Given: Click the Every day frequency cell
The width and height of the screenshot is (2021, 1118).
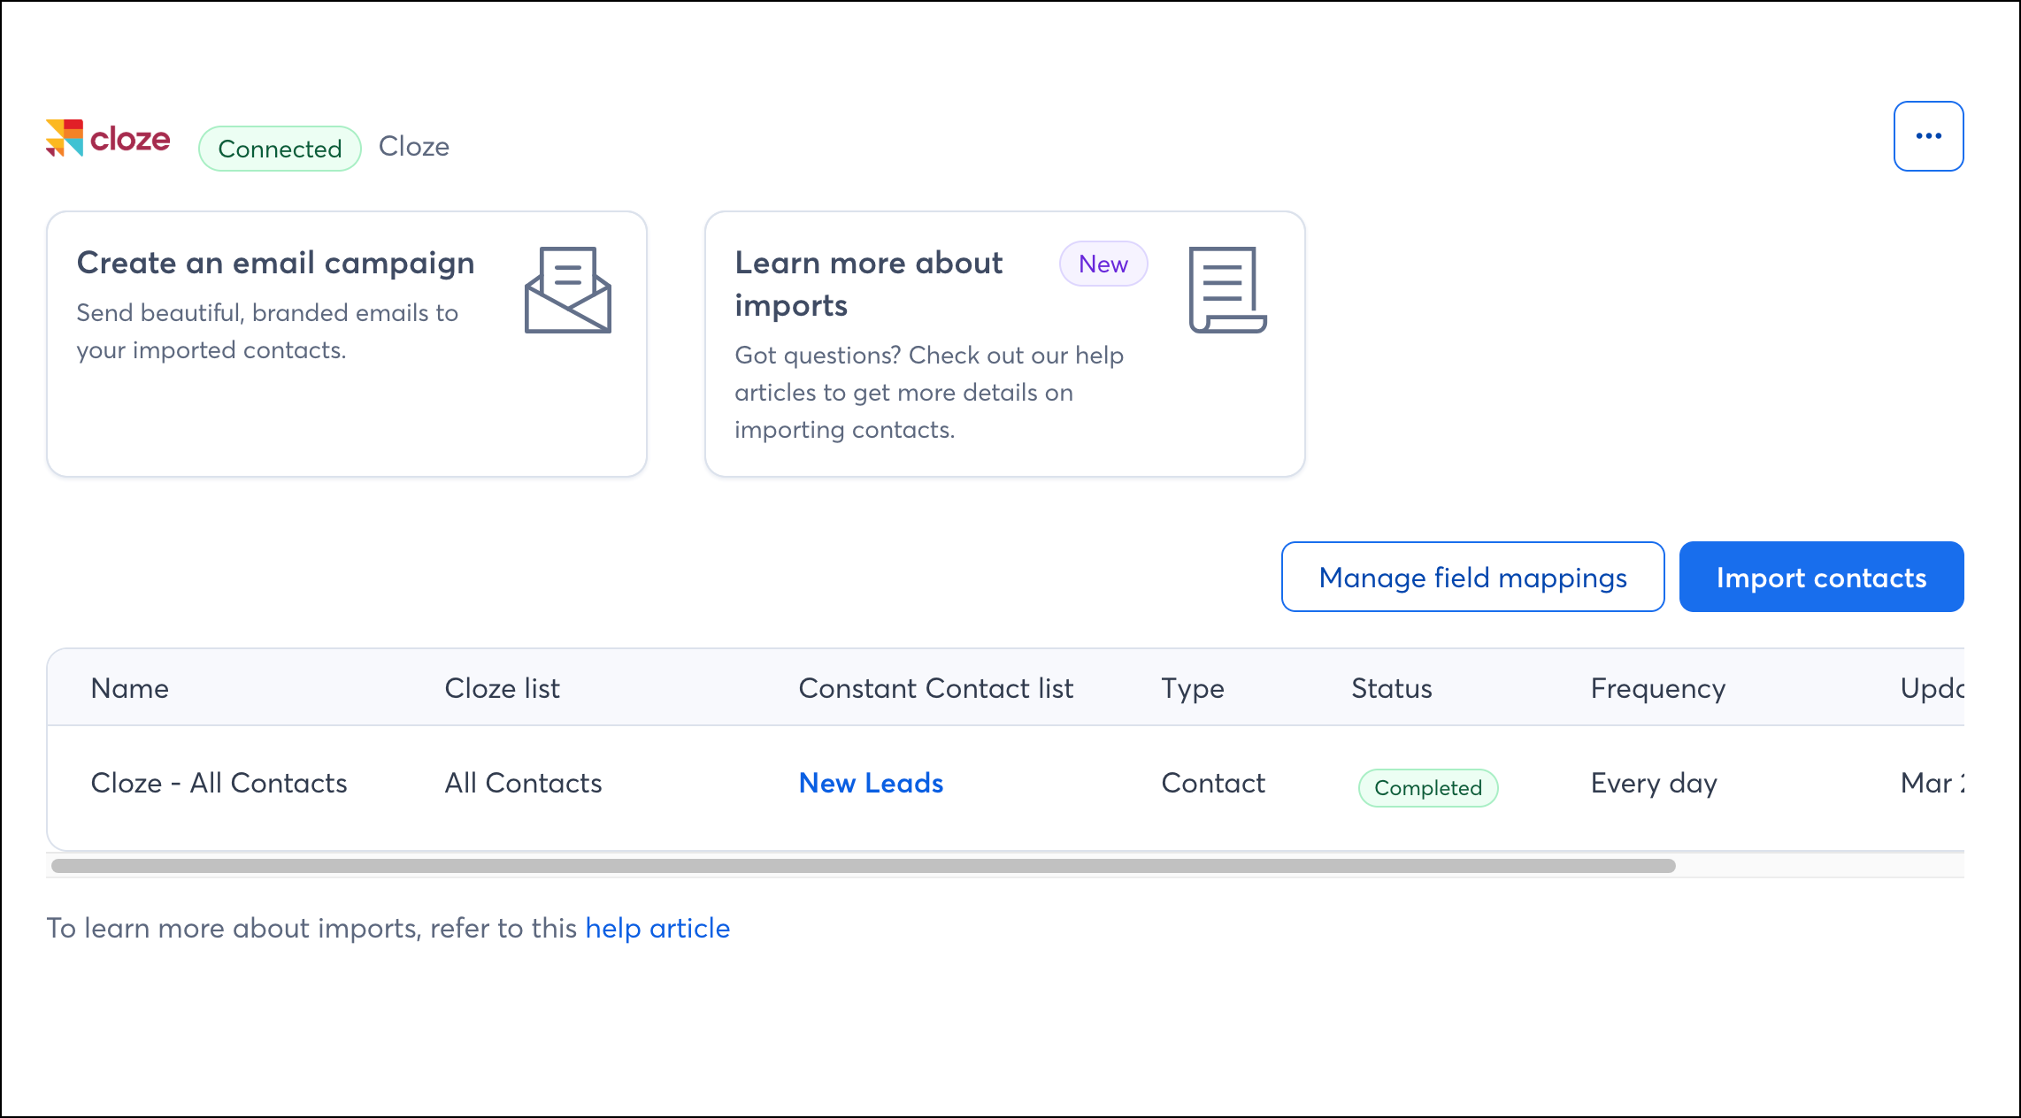Looking at the screenshot, I should point(1653,783).
